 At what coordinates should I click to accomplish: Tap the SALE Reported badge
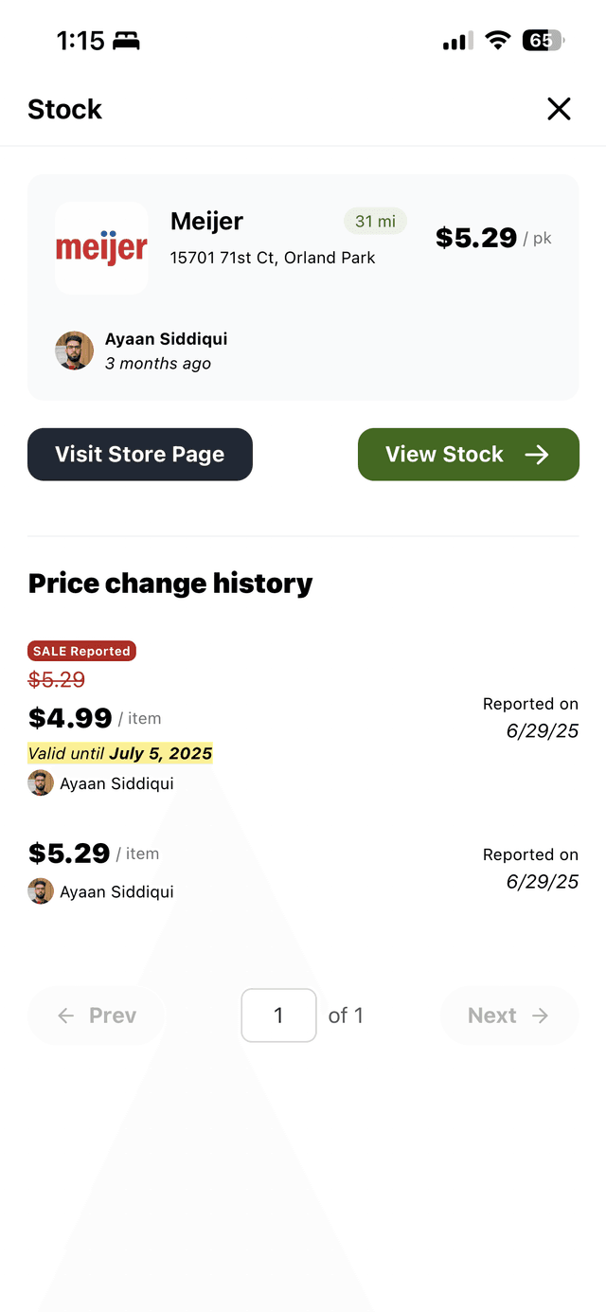point(81,651)
